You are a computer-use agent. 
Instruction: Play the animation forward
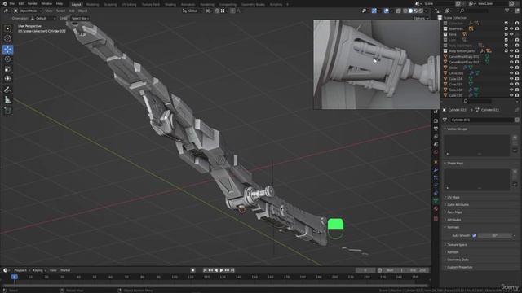point(221,270)
